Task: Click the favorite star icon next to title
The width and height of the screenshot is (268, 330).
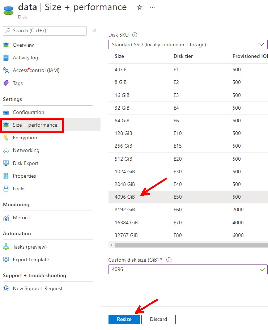Action: 140,8
